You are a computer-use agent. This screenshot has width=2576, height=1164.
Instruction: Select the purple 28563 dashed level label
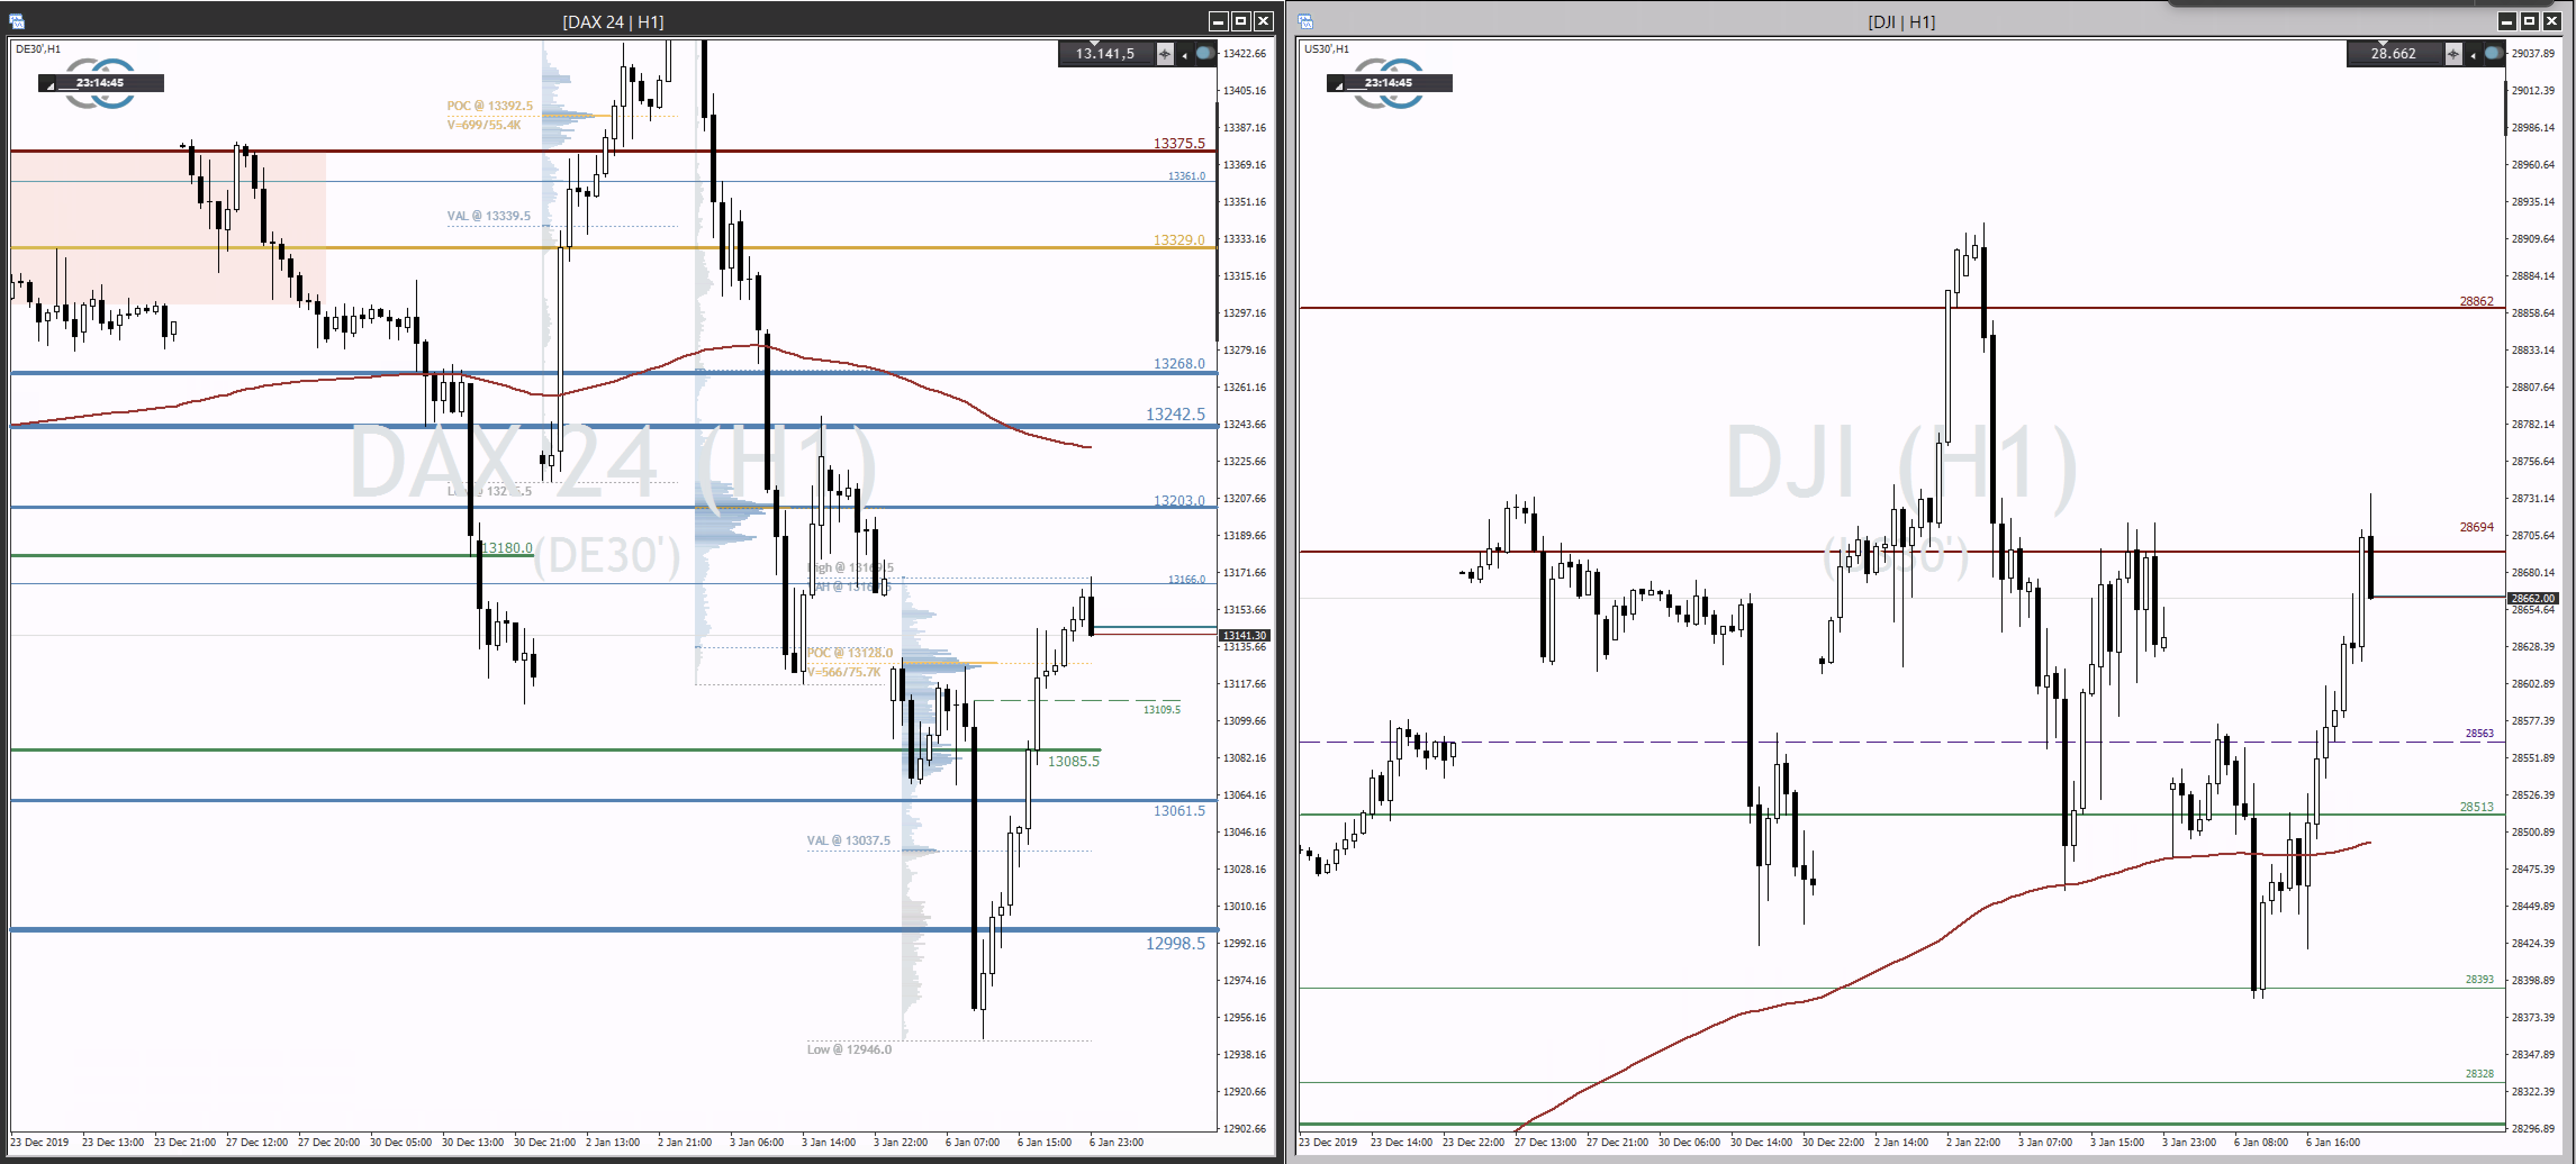(2479, 733)
